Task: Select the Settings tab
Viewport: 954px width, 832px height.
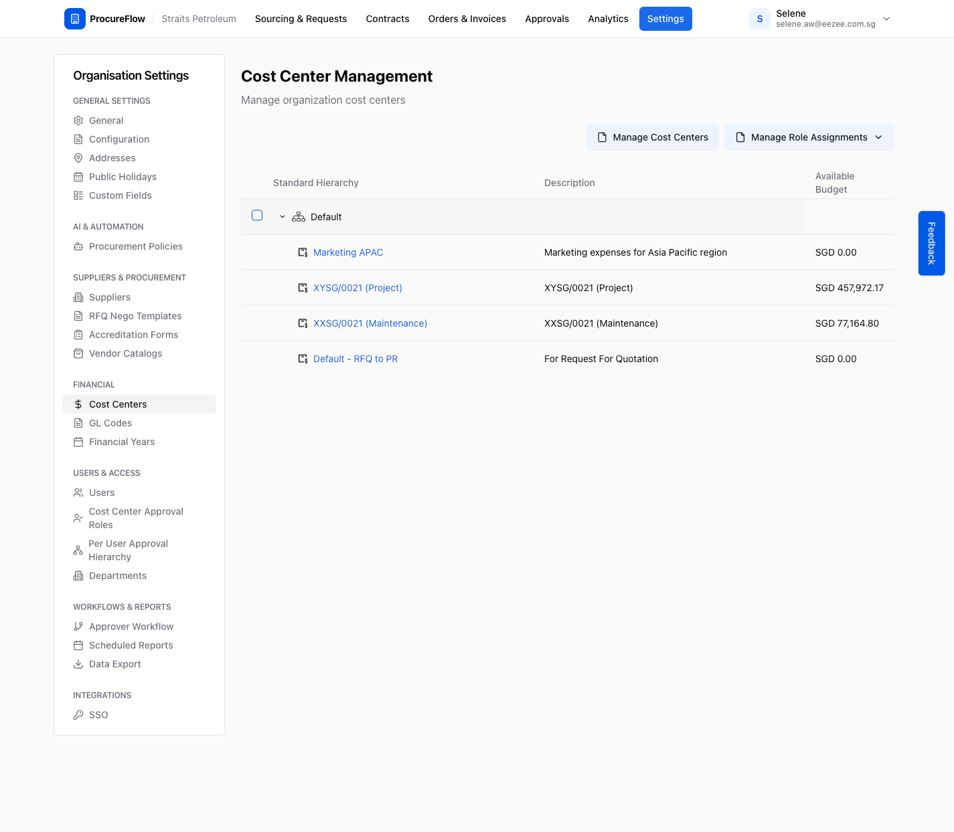Action: (x=665, y=19)
